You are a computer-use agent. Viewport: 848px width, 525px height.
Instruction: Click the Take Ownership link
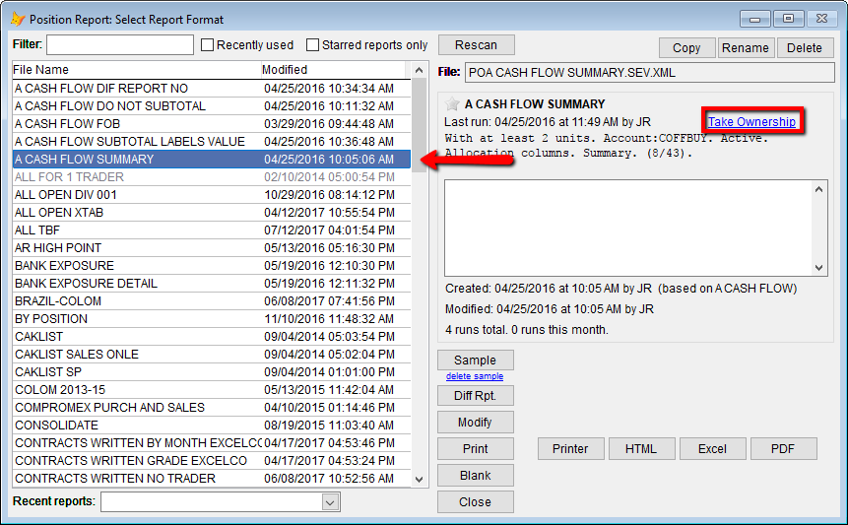[751, 122]
